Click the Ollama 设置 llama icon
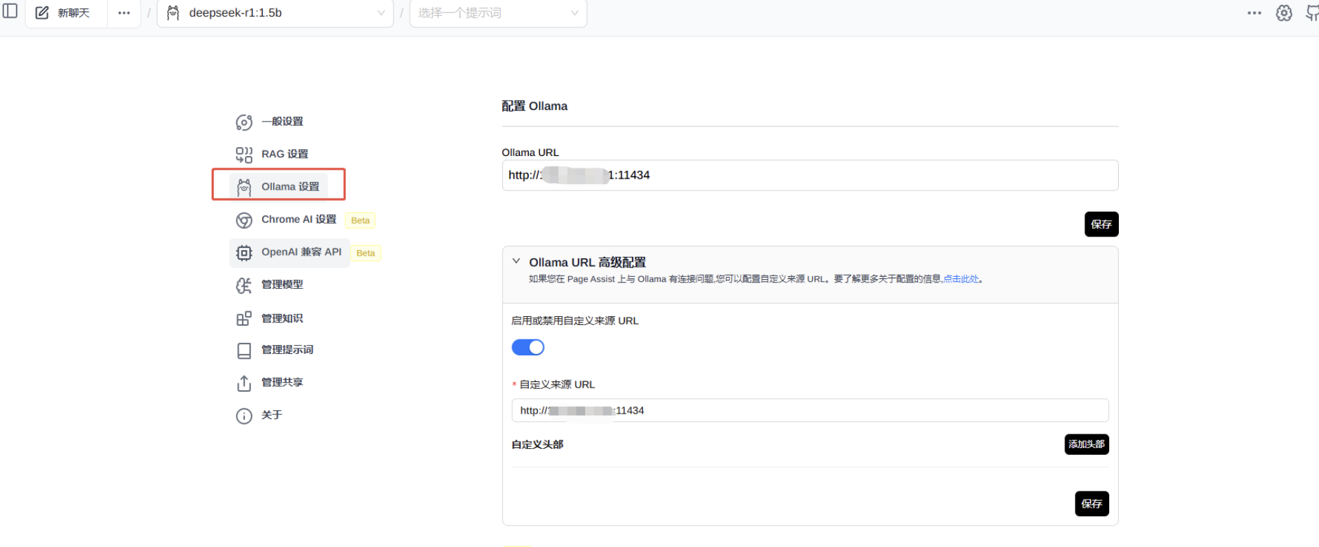This screenshot has height=547, width=1319. [x=244, y=187]
